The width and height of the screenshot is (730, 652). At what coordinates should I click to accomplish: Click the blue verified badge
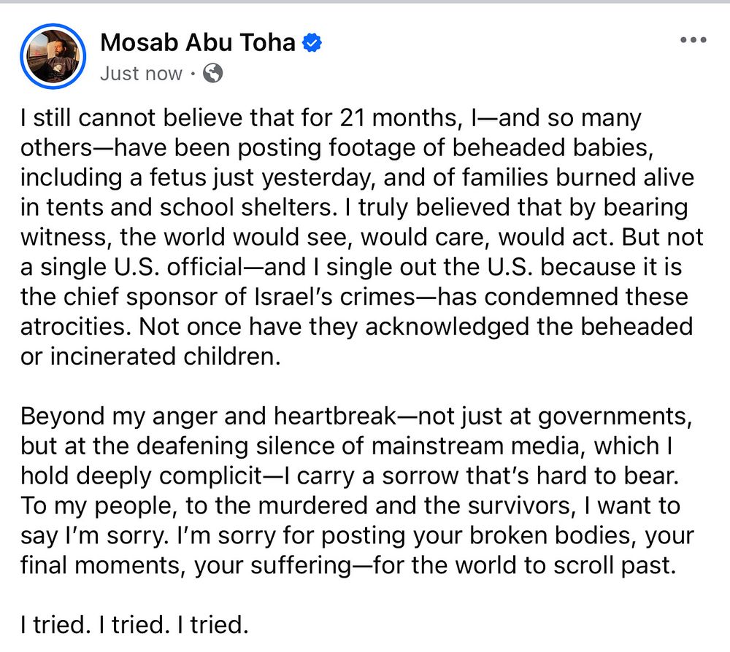click(x=312, y=43)
